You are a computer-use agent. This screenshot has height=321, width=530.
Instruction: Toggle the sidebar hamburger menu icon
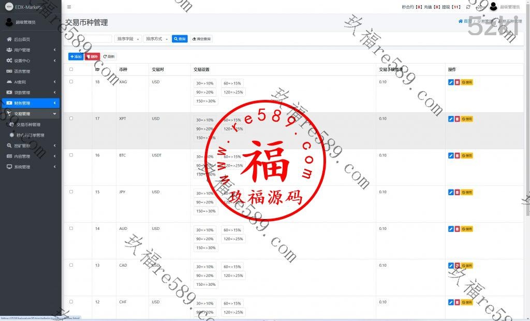[x=69, y=7]
